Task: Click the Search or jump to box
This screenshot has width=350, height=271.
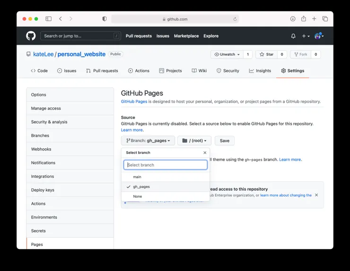Action: coord(80,36)
